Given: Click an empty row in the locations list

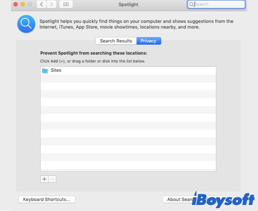Looking at the screenshot, I should coord(128,118).
